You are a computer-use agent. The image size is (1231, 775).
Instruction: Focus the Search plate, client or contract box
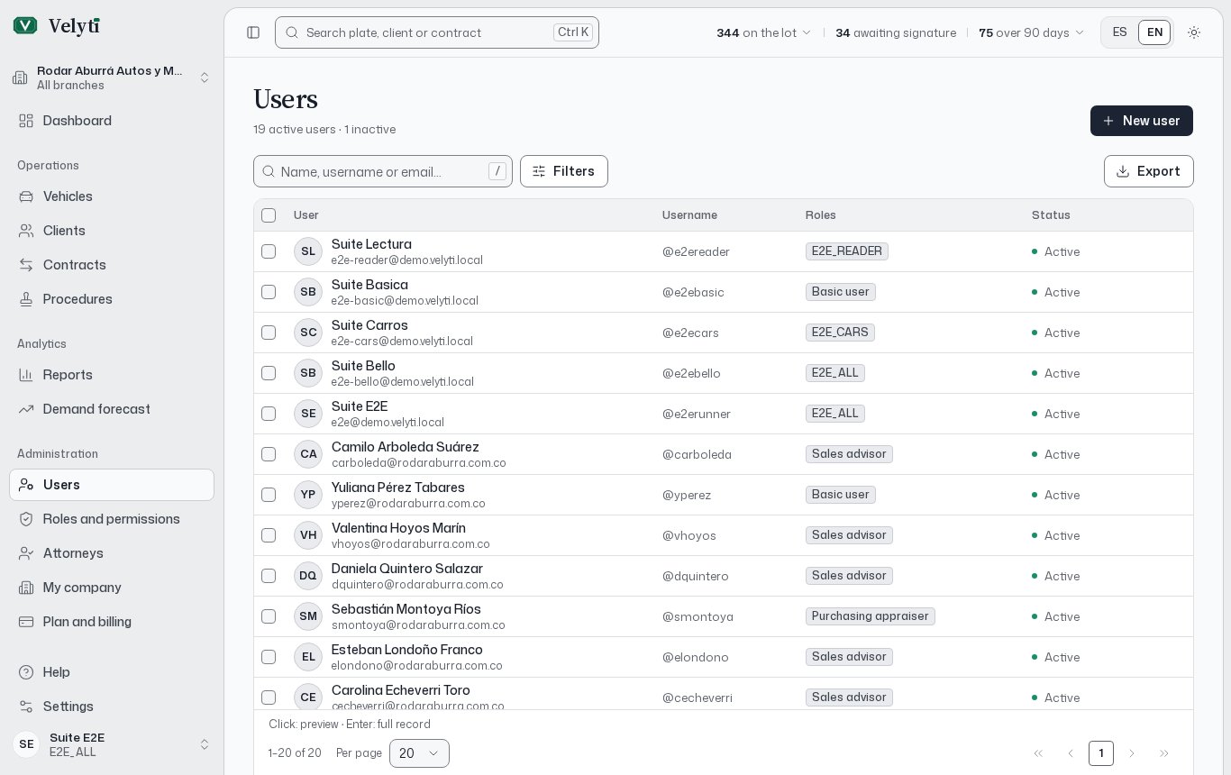[x=437, y=32]
